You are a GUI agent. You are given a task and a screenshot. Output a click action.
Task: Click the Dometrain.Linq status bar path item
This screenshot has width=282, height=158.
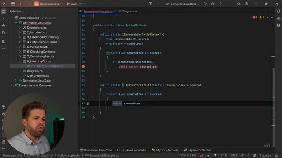[12, 155]
